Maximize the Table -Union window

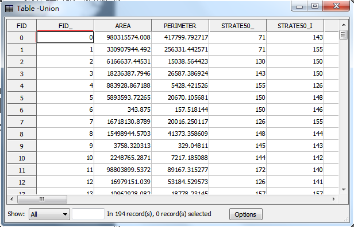point(315,6)
